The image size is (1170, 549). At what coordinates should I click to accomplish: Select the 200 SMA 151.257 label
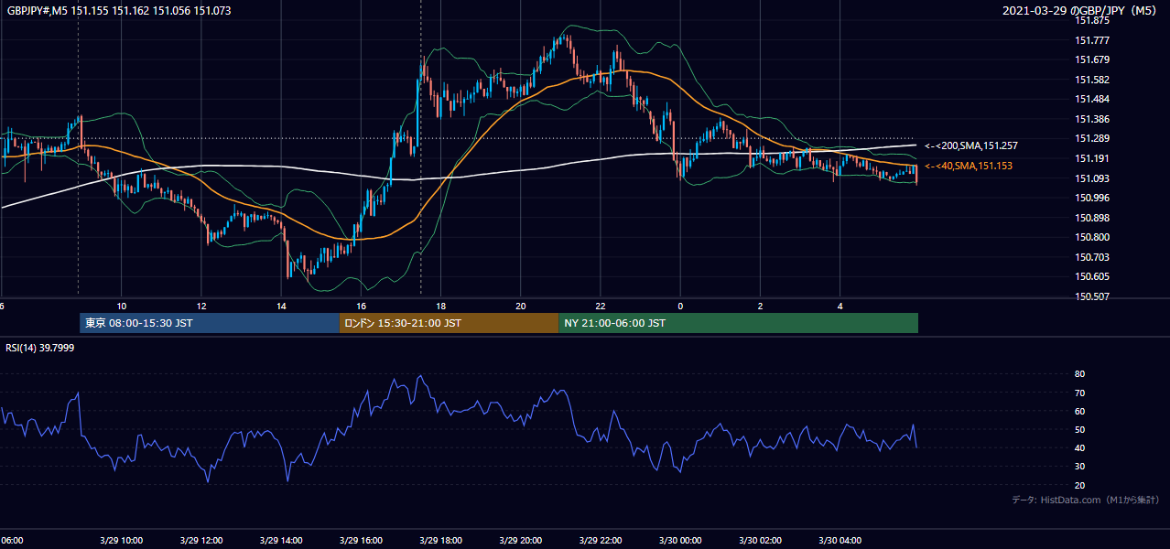(x=971, y=145)
